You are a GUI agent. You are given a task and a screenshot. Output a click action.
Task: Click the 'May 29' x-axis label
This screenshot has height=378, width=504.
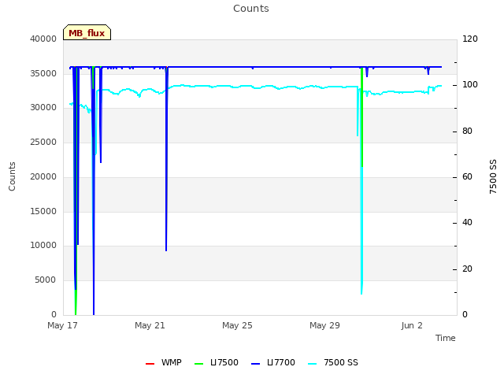[324, 325]
